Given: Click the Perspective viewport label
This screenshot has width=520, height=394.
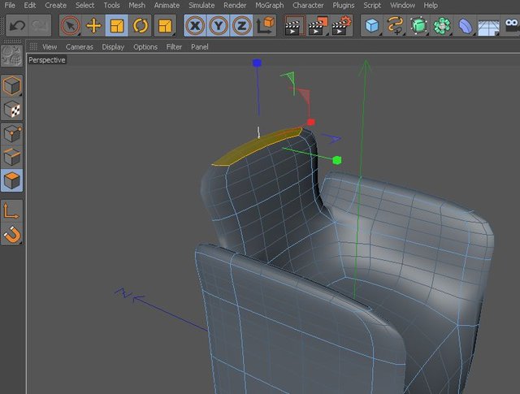Looking at the screenshot, I should pos(47,60).
